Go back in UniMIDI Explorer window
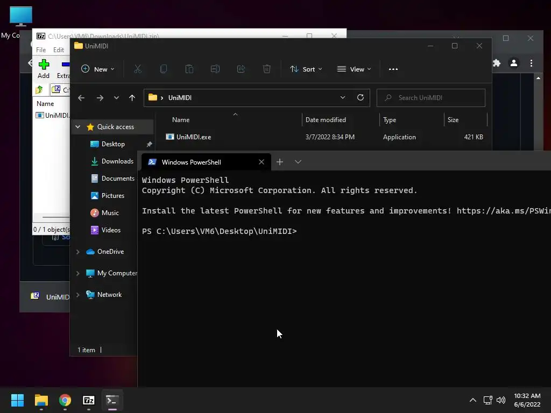Image resolution: width=551 pixels, height=413 pixels. point(81,98)
